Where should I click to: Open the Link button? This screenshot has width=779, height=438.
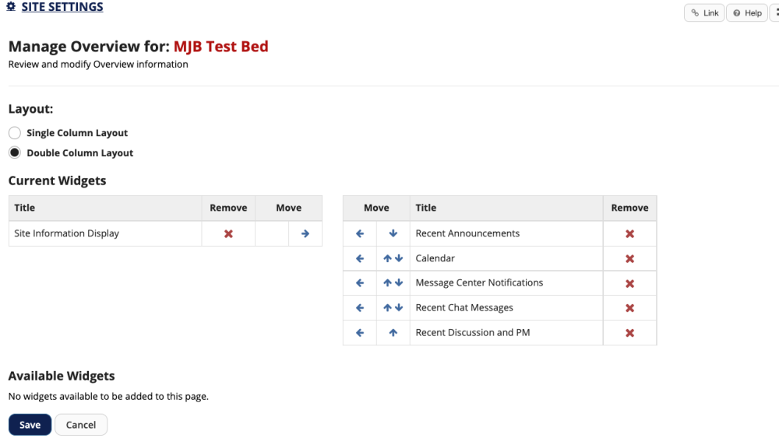tap(704, 13)
